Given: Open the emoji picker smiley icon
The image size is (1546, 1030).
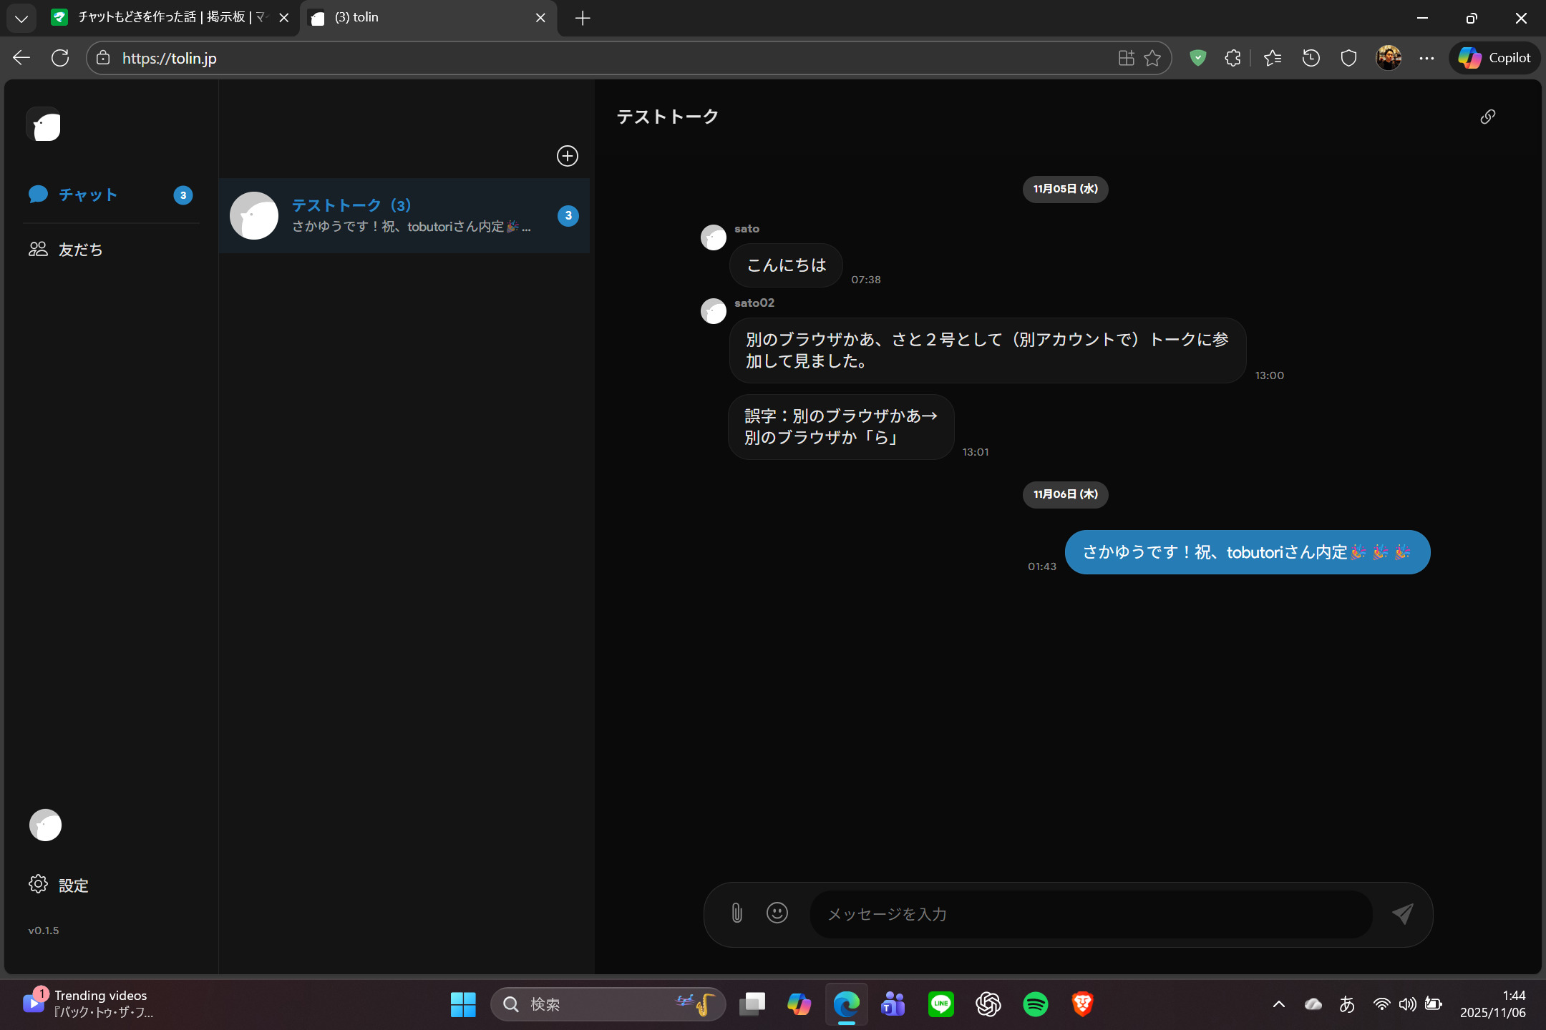Looking at the screenshot, I should click(777, 913).
